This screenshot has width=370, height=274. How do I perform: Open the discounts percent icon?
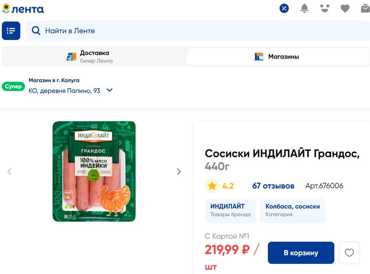pyautogui.click(x=284, y=9)
